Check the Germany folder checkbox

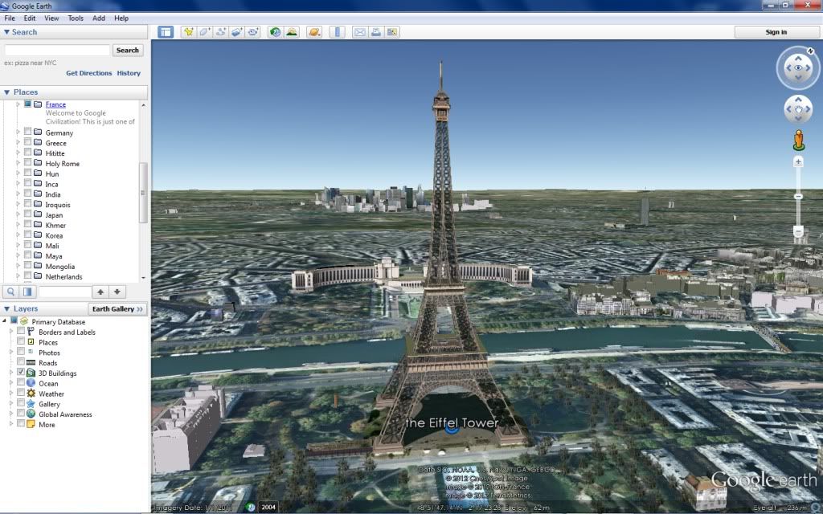28,132
